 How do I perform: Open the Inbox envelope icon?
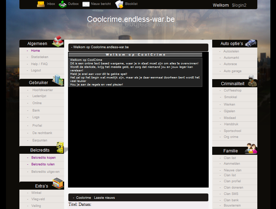pyautogui.click(x=41, y=4)
